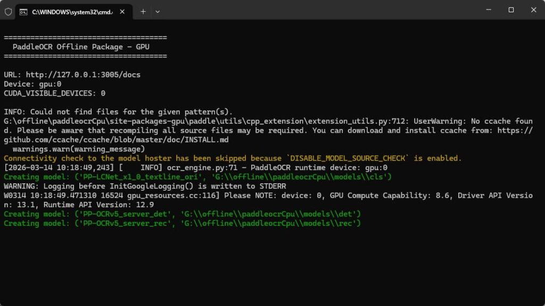Open a new terminal tab
Viewport: 545px width, 306px height.
tap(143, 11)
